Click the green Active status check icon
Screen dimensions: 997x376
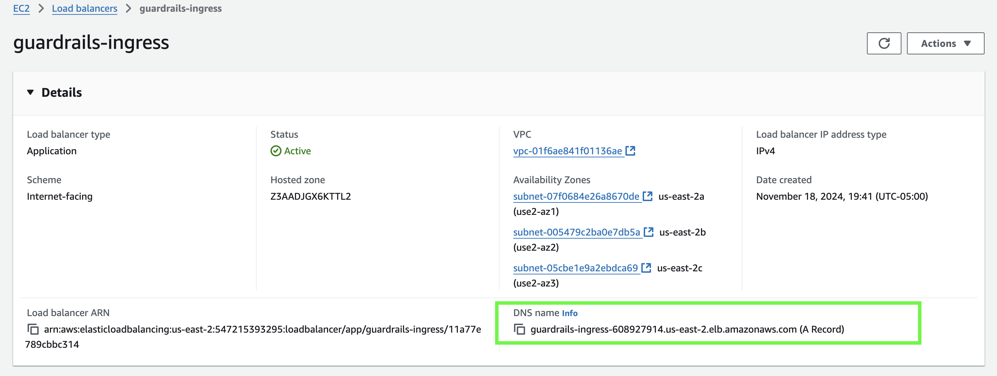pyautogui.click(x=276, y=151)
